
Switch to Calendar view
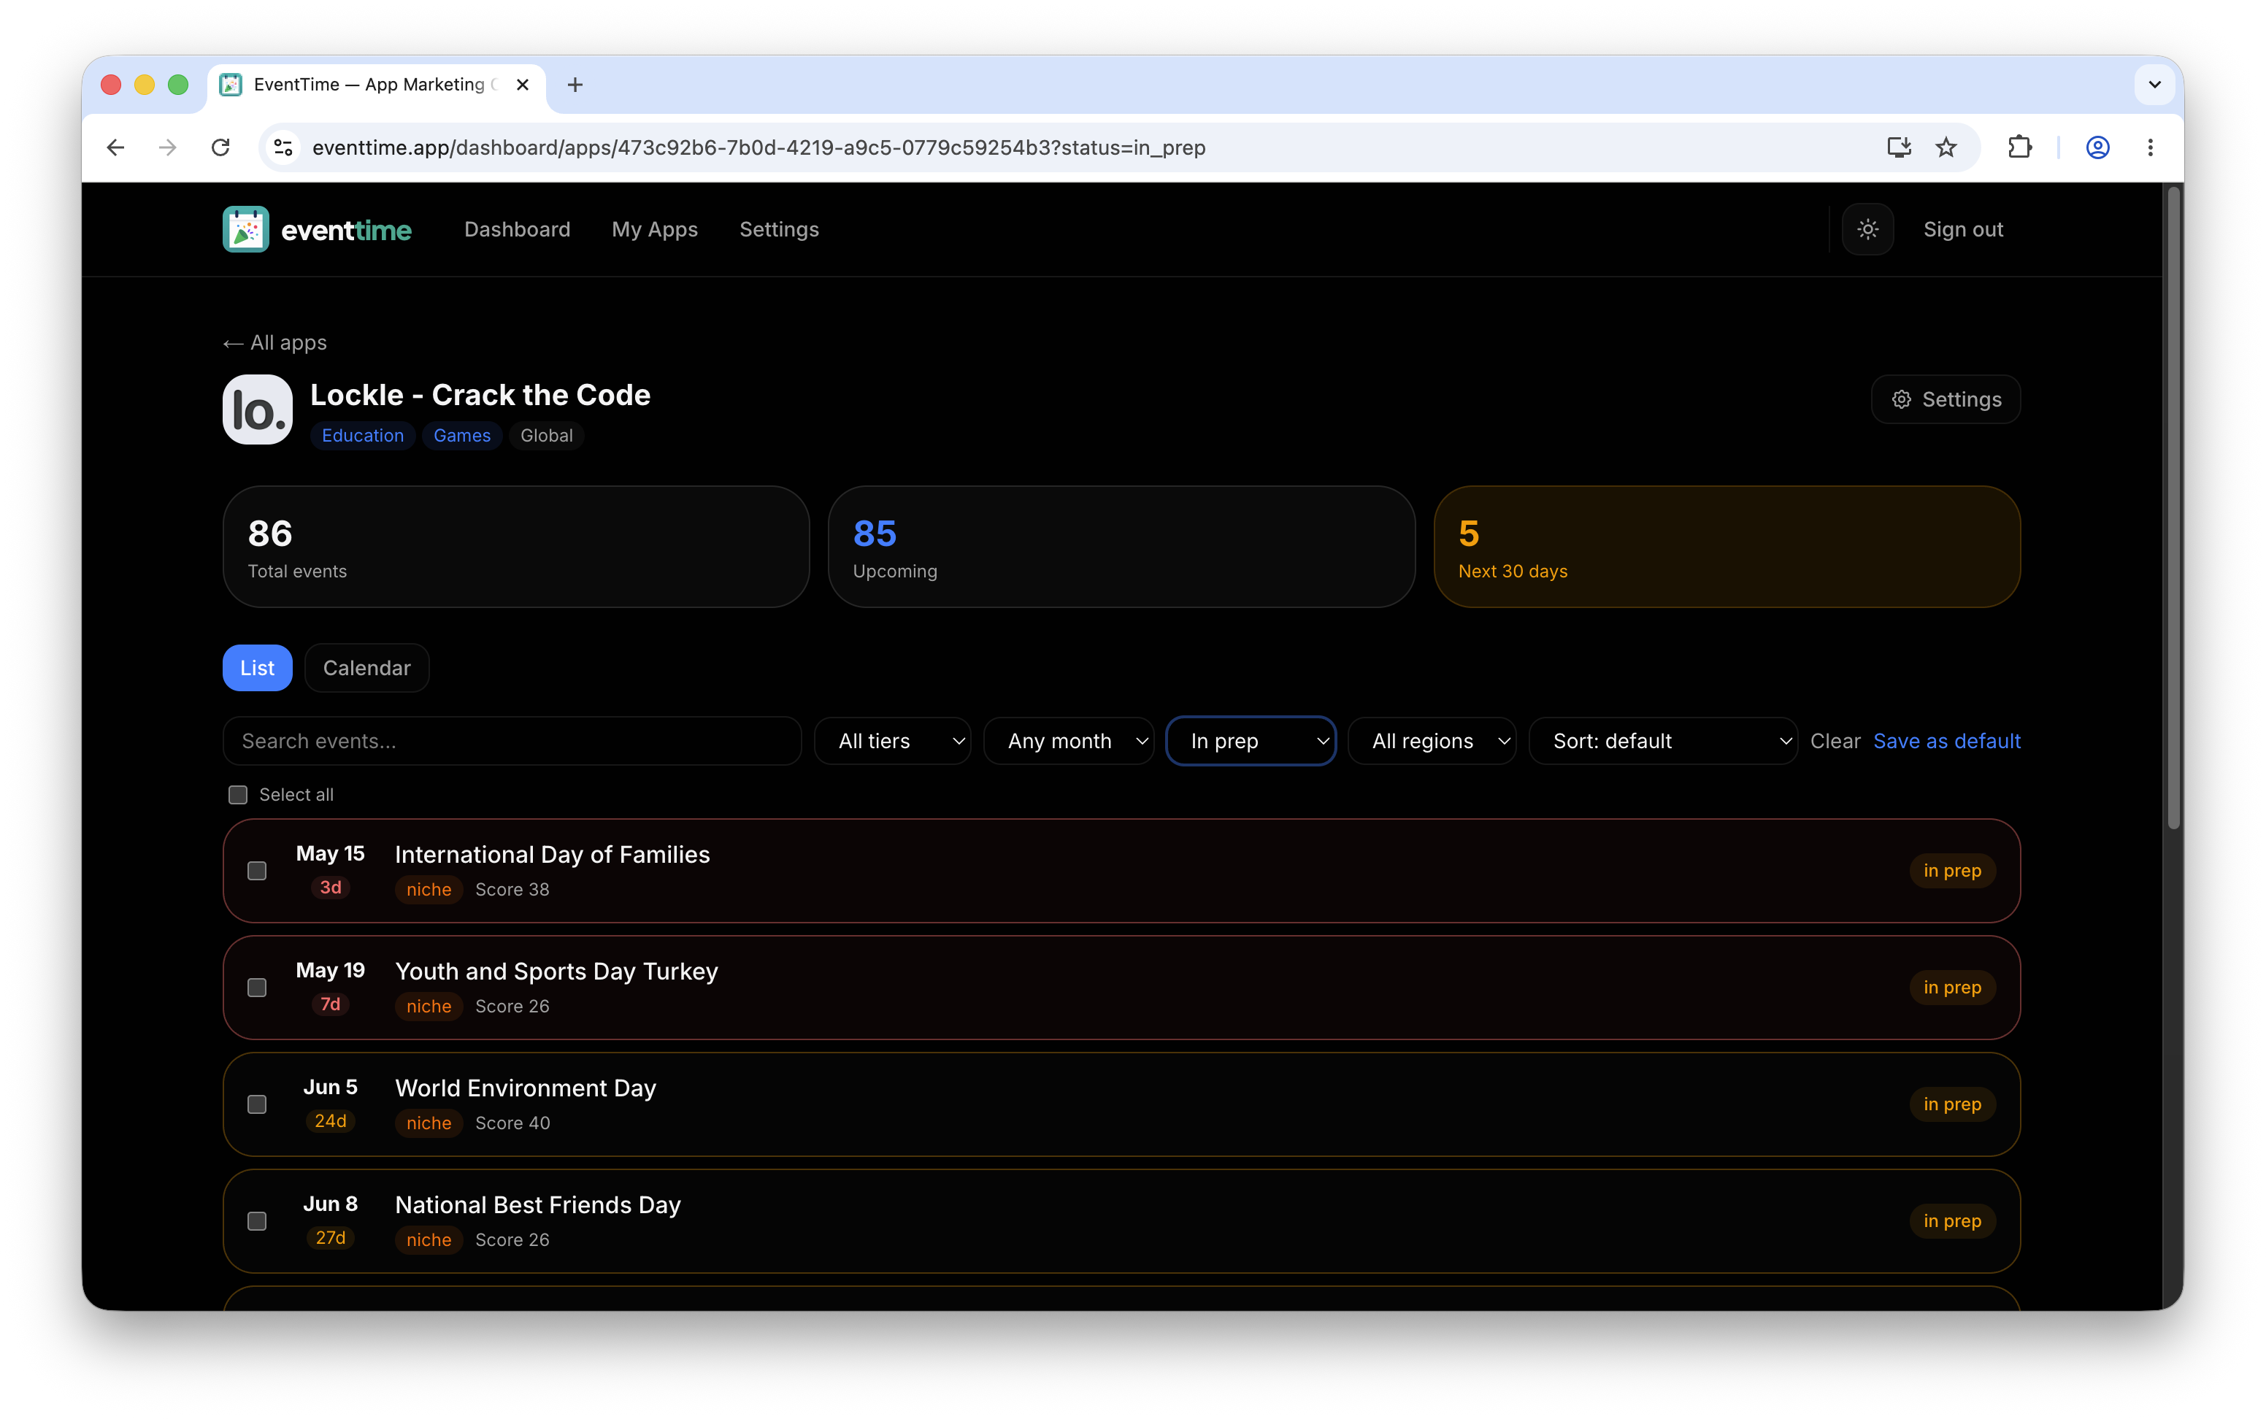coord(367,668)
